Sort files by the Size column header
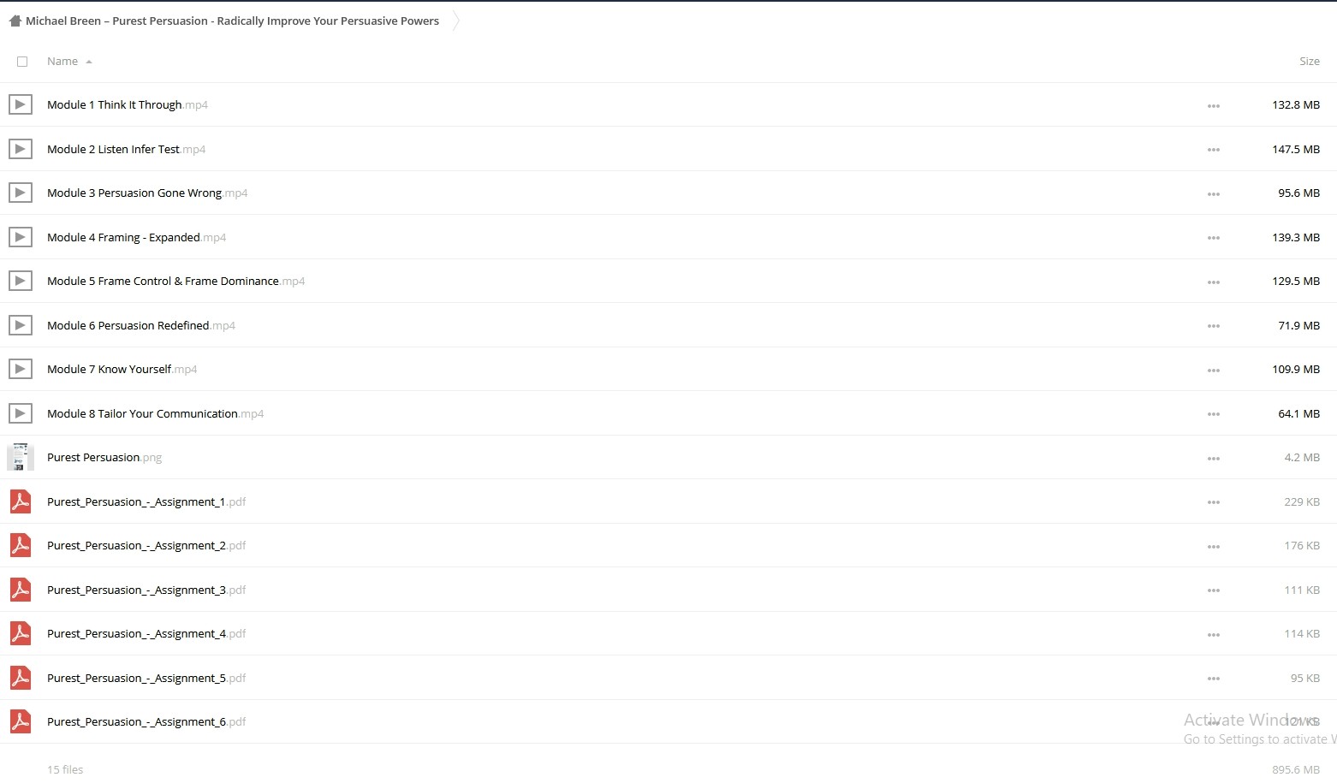The height and width of the screenshot is (783, 1337). click(1309, 62)
